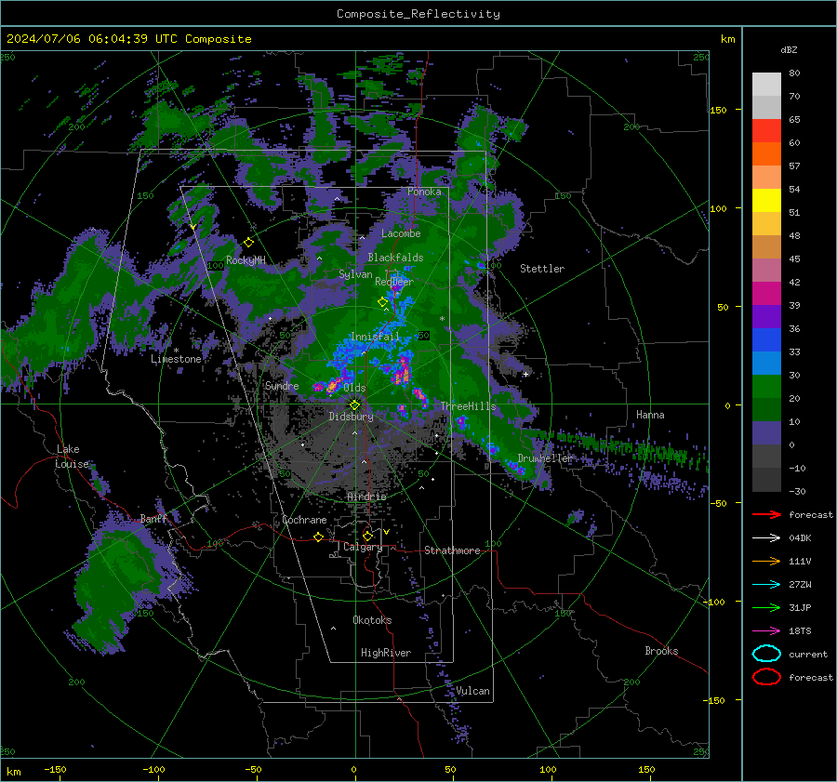Image resolution: width=837 pixels, height=782 pixels.
Task: Select the Calgary label
Action: coord(363,547)
